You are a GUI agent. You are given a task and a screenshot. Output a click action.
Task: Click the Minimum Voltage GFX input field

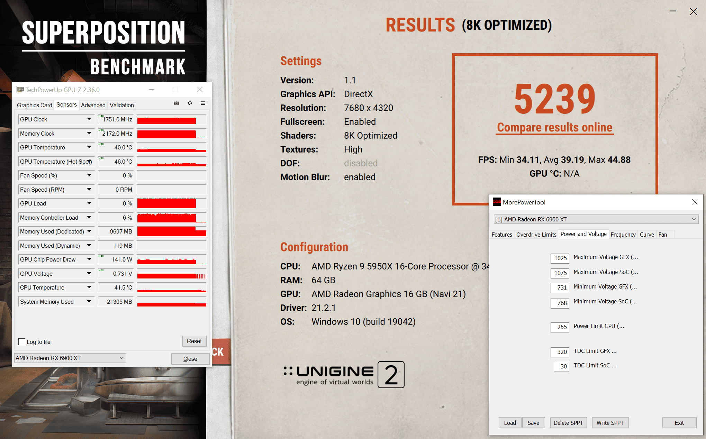click(x=560, y=287)
